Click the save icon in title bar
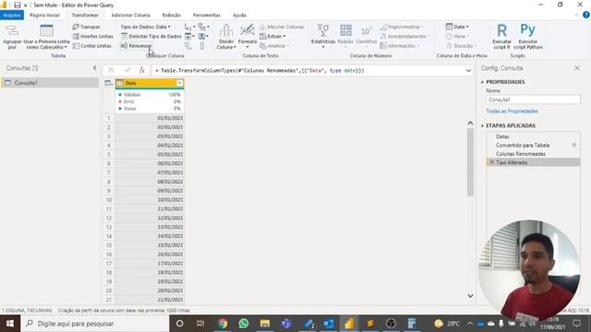 pos(17,5)
